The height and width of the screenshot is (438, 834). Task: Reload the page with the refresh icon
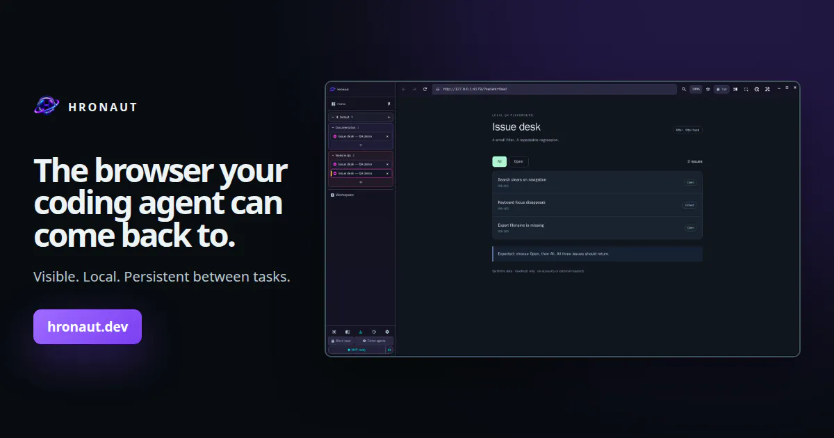click(425, 89)
